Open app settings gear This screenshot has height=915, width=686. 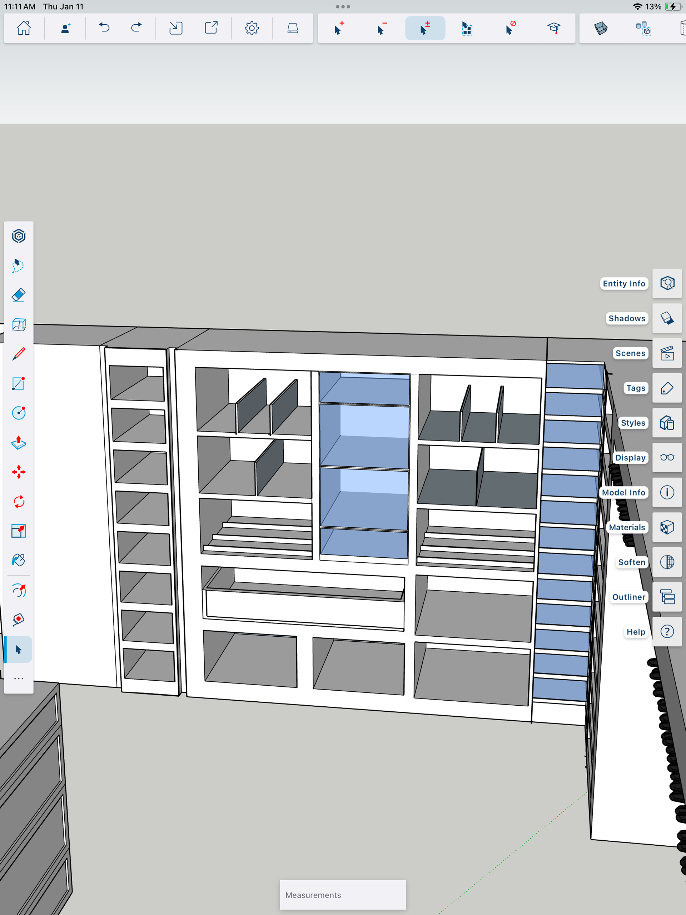coord(252,28)
